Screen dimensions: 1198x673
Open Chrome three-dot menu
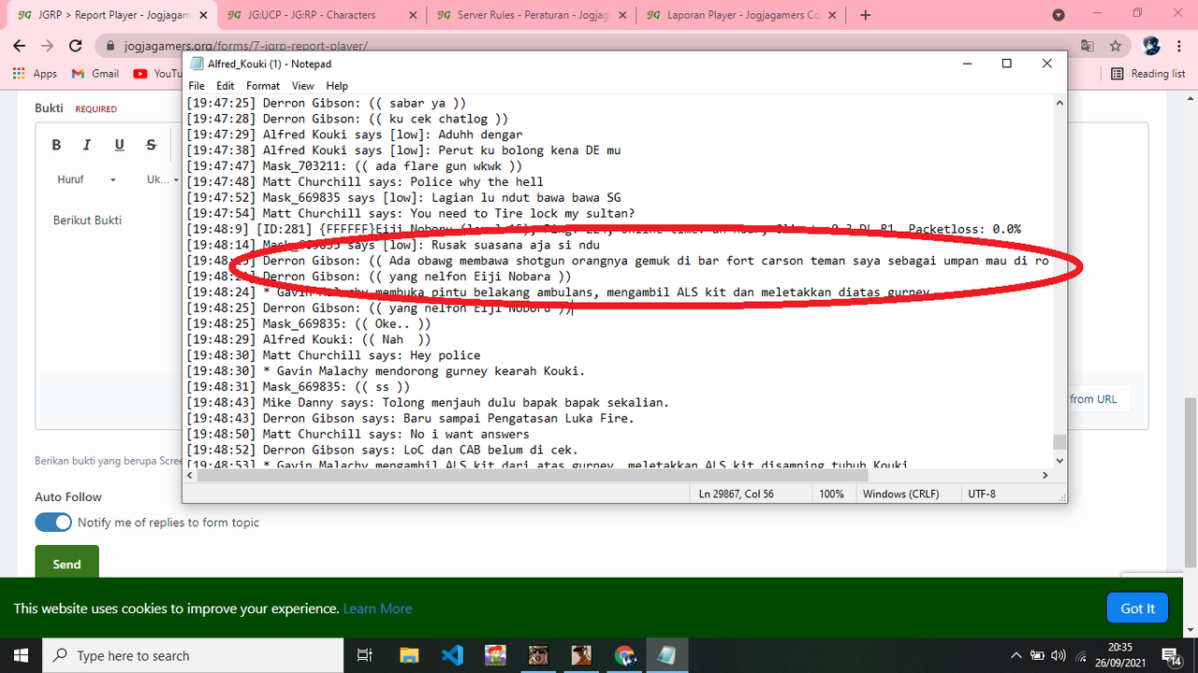pyautogui.click(x=1180, y=45)
